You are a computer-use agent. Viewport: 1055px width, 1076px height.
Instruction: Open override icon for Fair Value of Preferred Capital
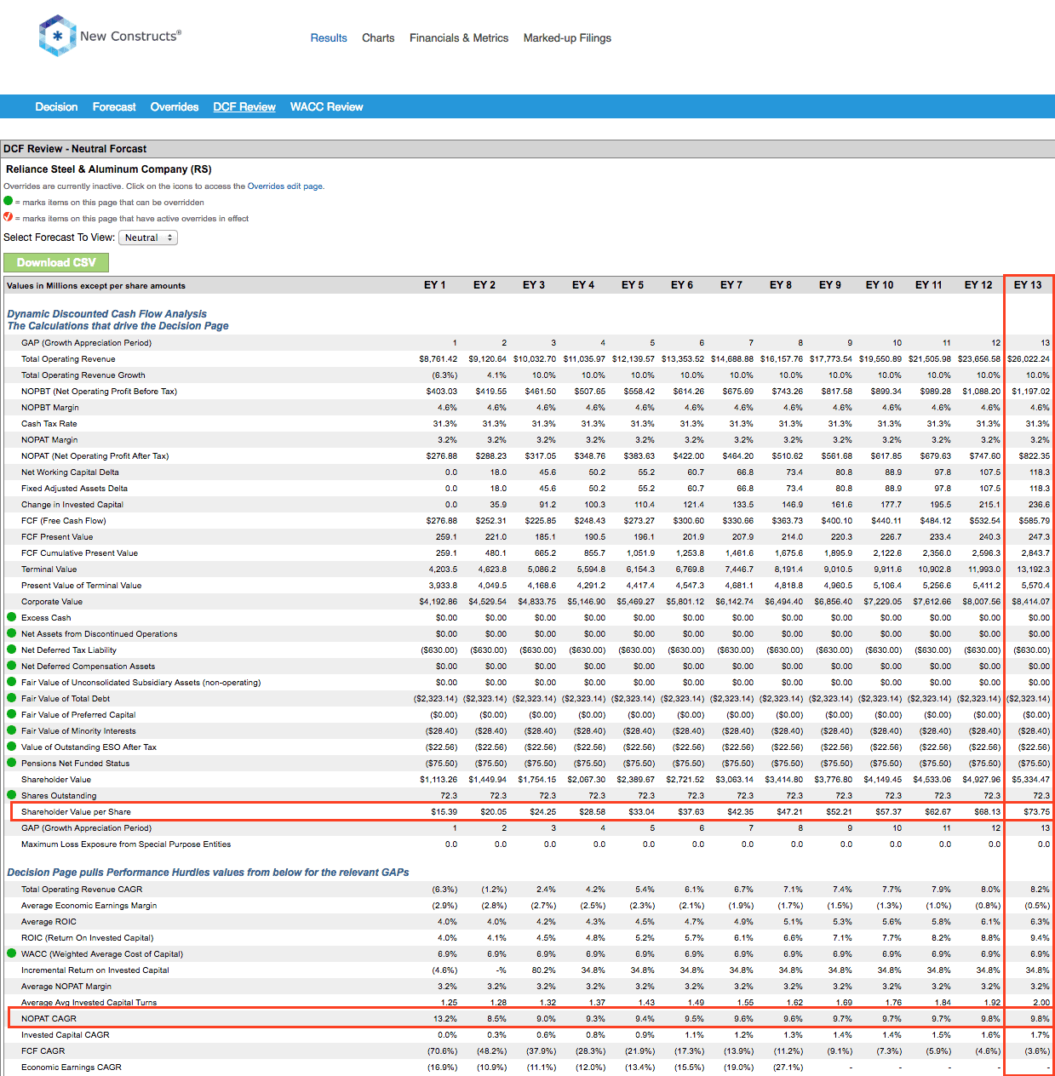12,714
